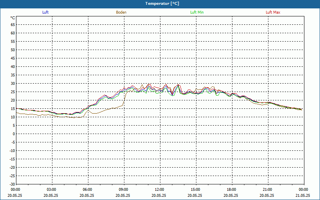The height and width of the screenshot is (200, 320).
Task: Select the blue Luft legend label
Action: 45,12
